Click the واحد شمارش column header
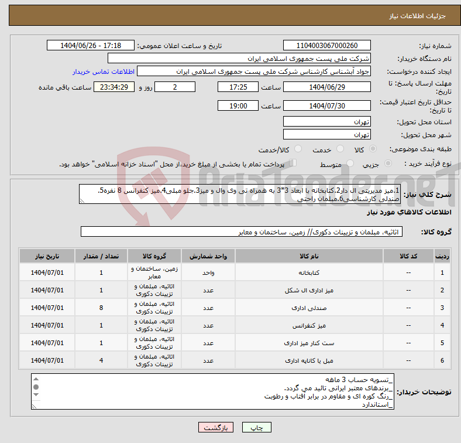 208,256
